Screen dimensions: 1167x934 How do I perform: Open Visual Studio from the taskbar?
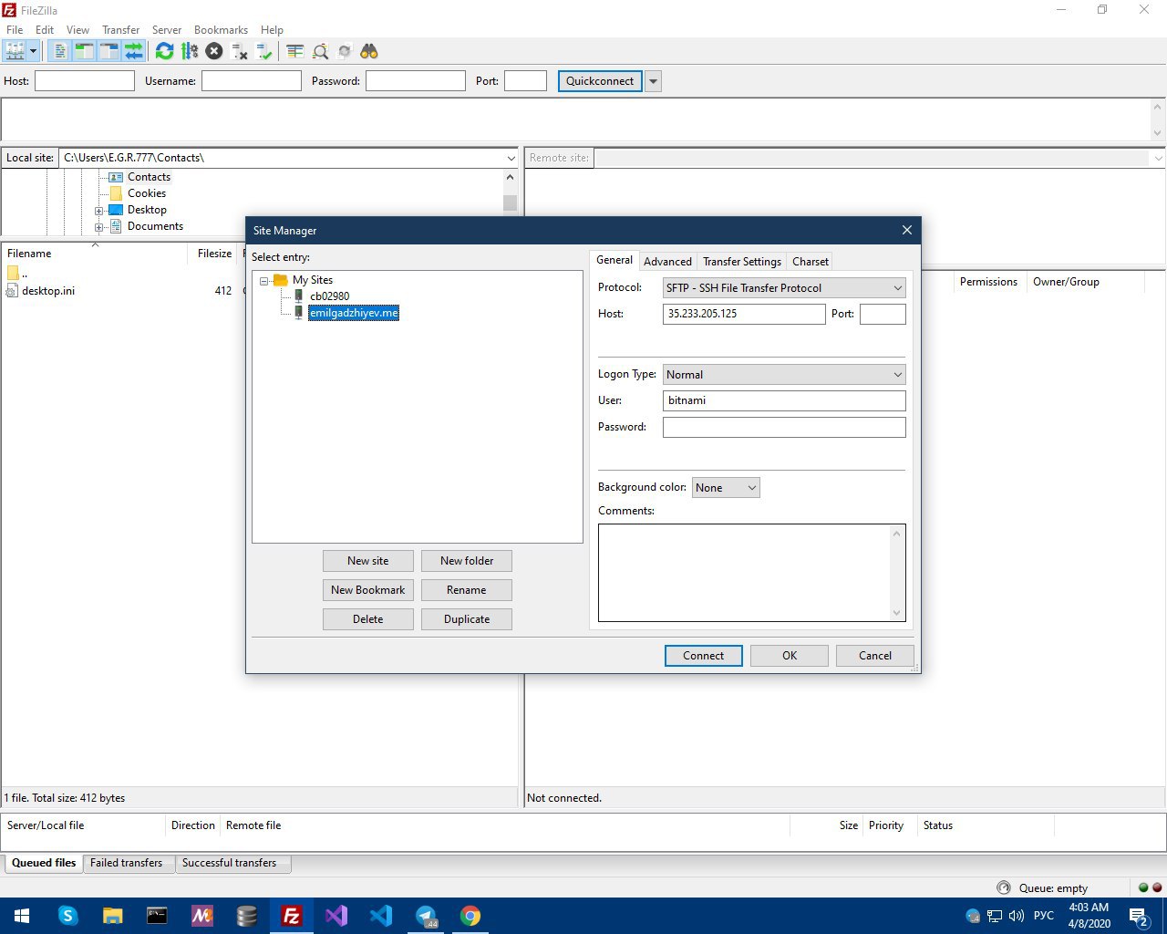(336, 916)
